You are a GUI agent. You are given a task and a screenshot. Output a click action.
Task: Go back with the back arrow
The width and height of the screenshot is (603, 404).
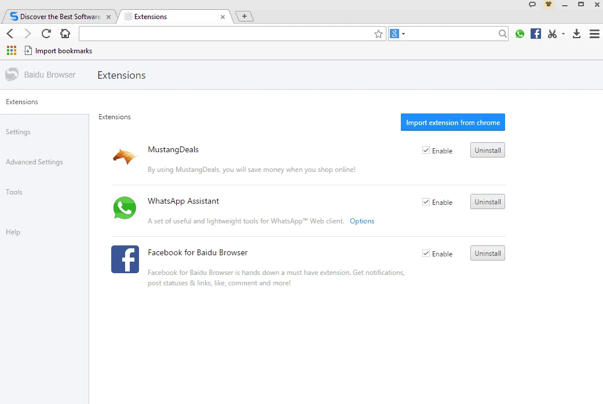[x=10, y=34]
